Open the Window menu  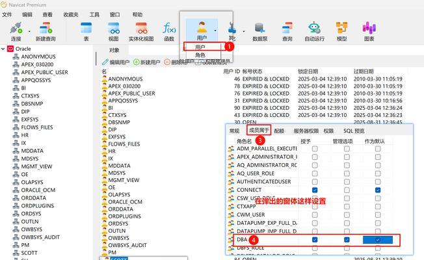[114, 14]
